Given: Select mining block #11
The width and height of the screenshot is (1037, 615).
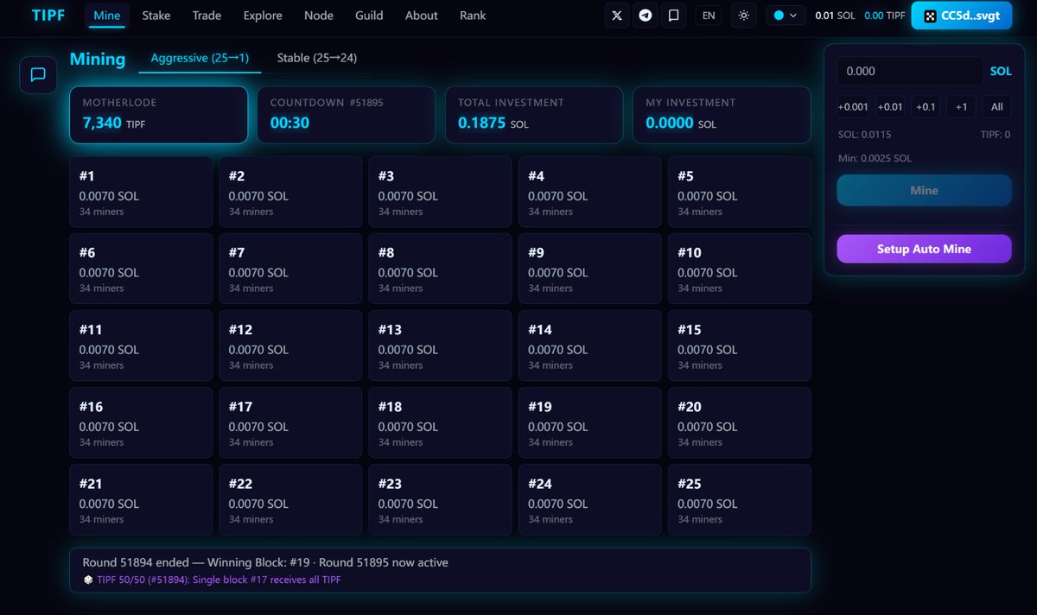Looking at the screenshot, I should click(141, 346).
